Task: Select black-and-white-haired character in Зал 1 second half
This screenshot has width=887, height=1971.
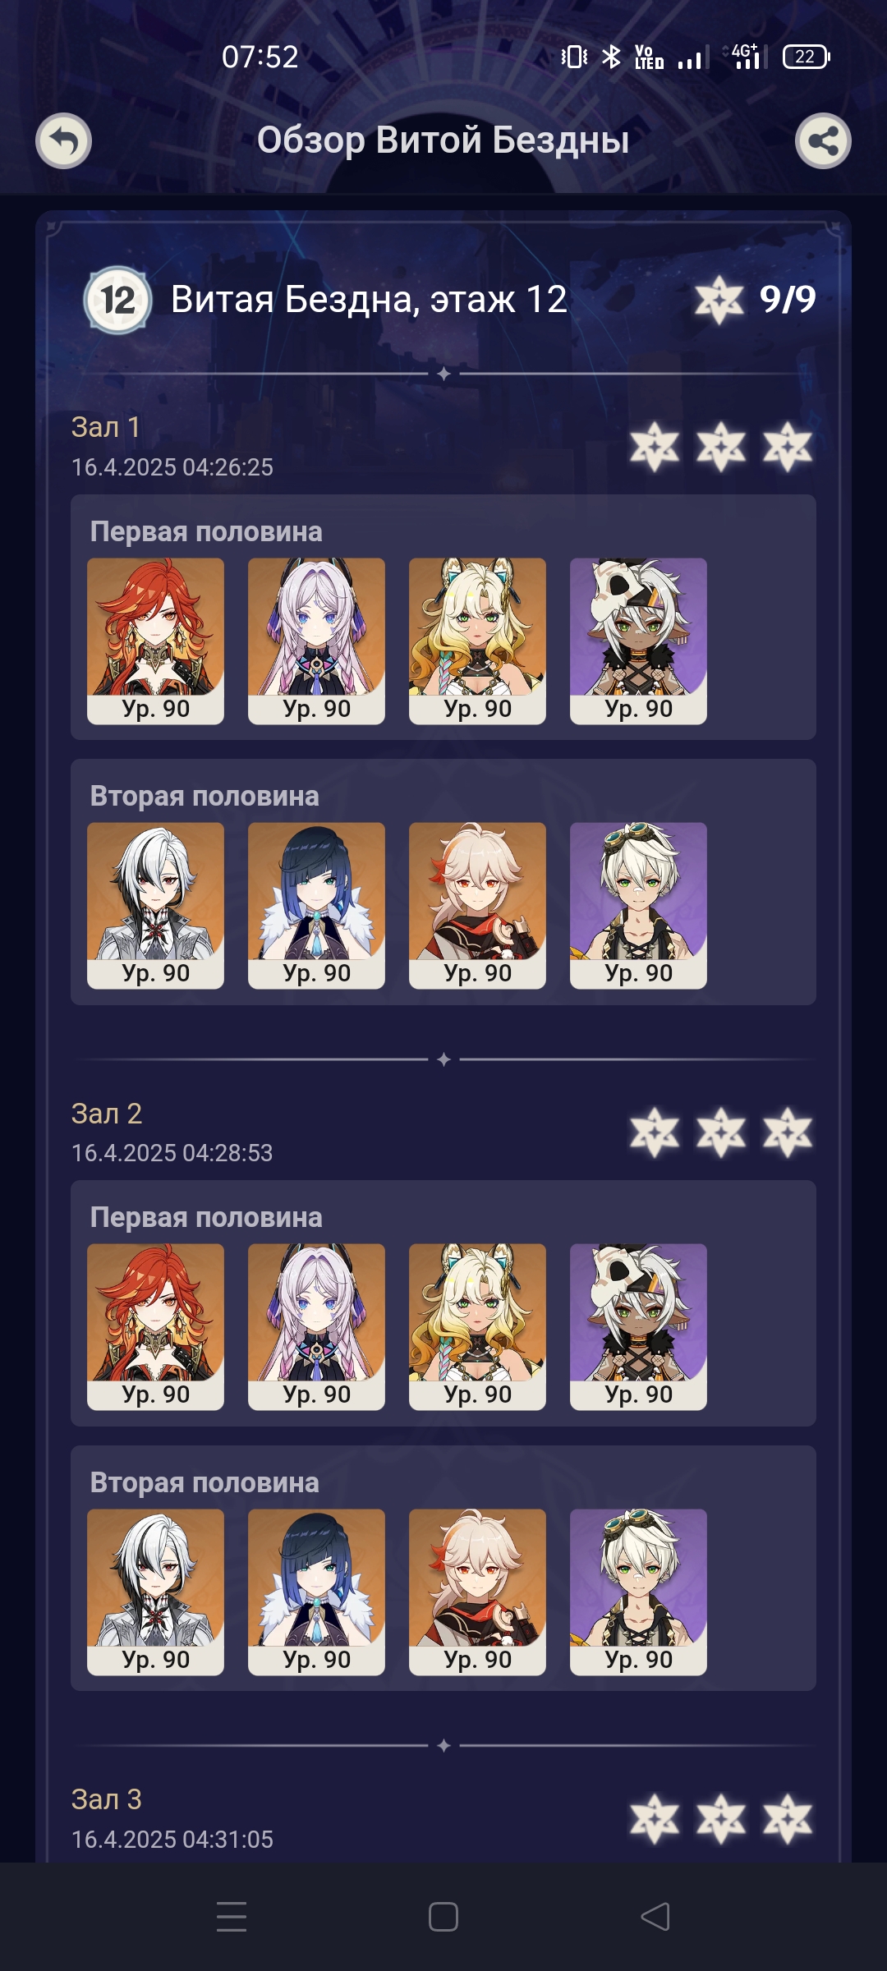Action: click(155, 906)
